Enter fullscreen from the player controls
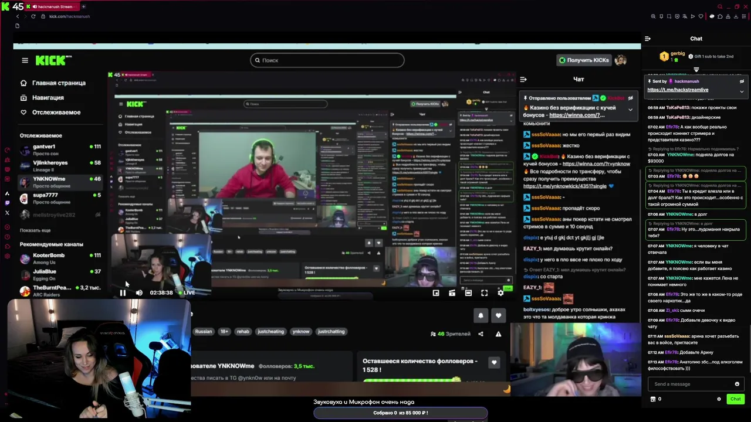 click(484, 292)
